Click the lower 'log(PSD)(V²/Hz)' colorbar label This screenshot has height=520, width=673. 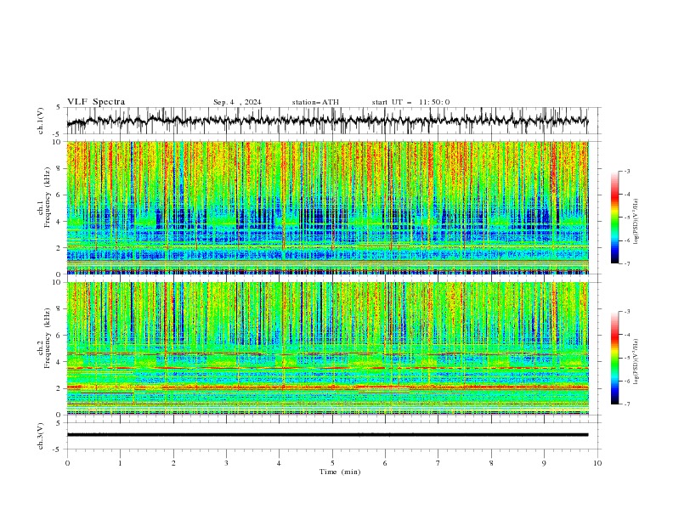click(636, 362)
